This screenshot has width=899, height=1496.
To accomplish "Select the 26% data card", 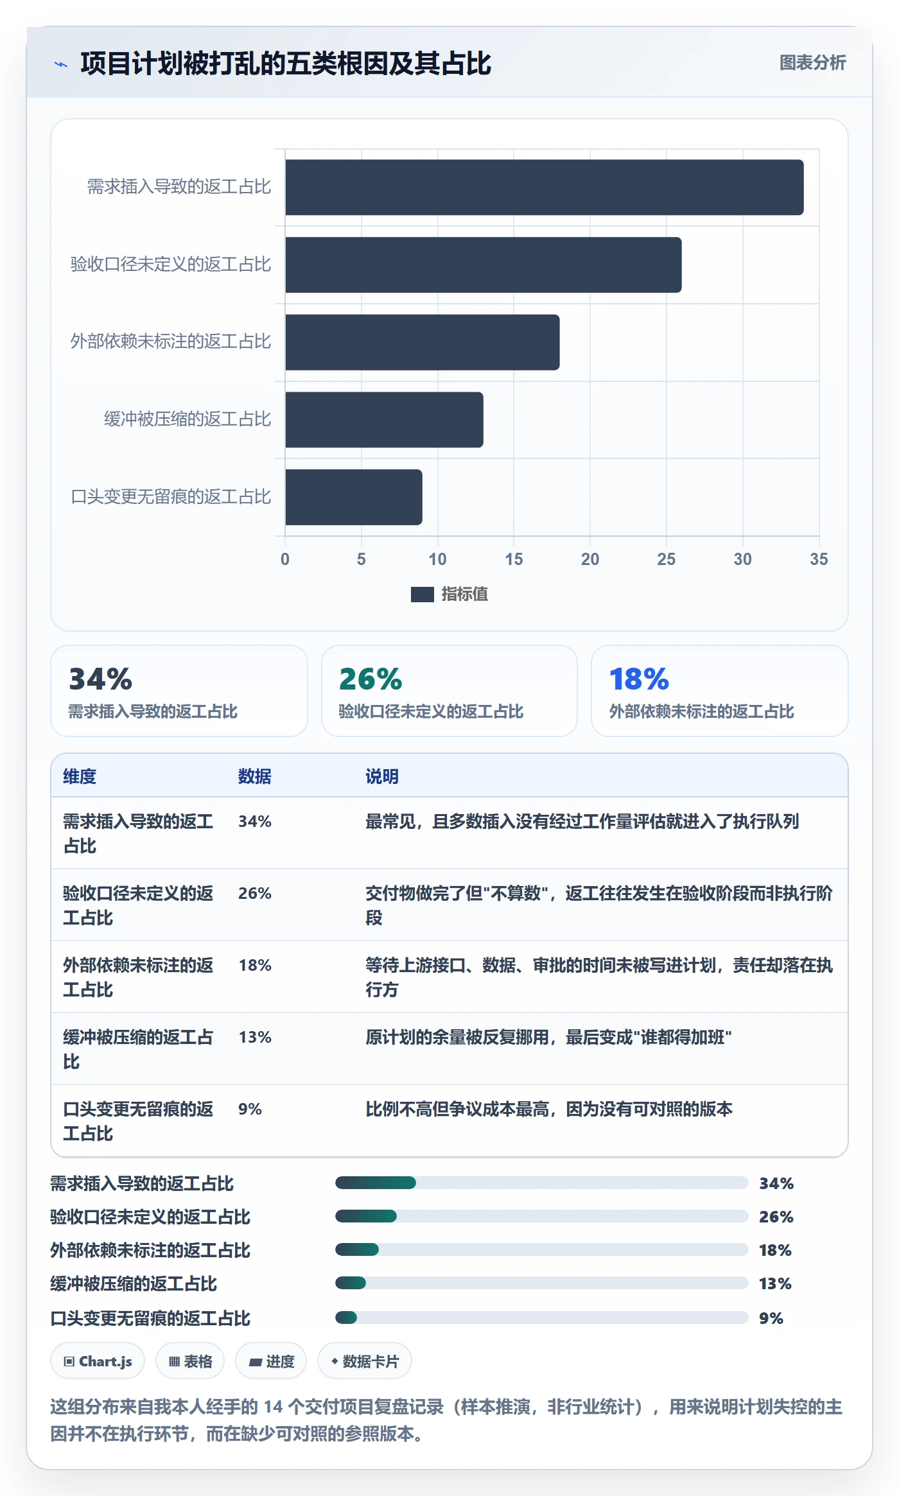I will [x=449, y=691].
